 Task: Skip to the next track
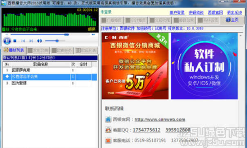[x=31, y=41]
